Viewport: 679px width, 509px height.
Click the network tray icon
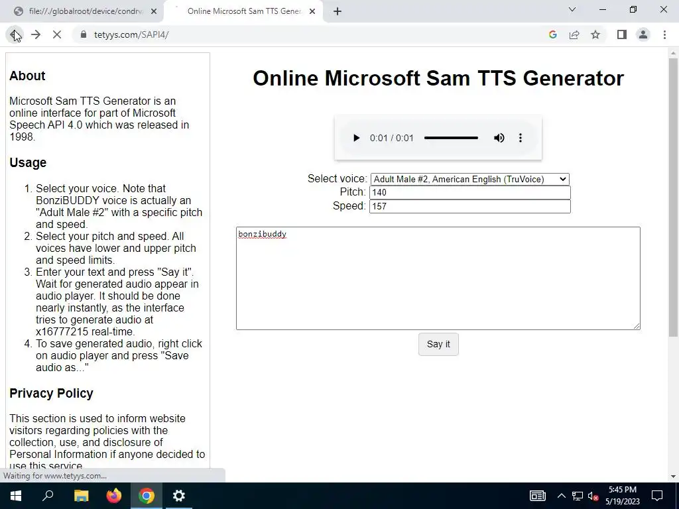pyautogui.click(x=578, y=496)
